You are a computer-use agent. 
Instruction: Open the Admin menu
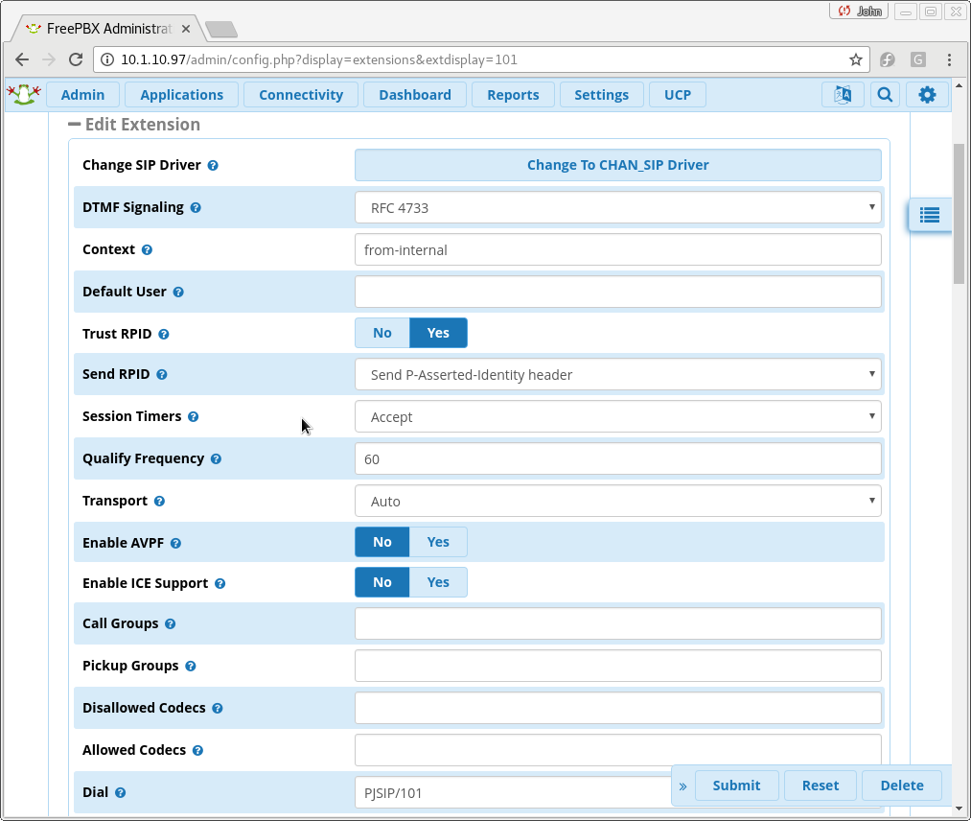(x=82, y=95)
